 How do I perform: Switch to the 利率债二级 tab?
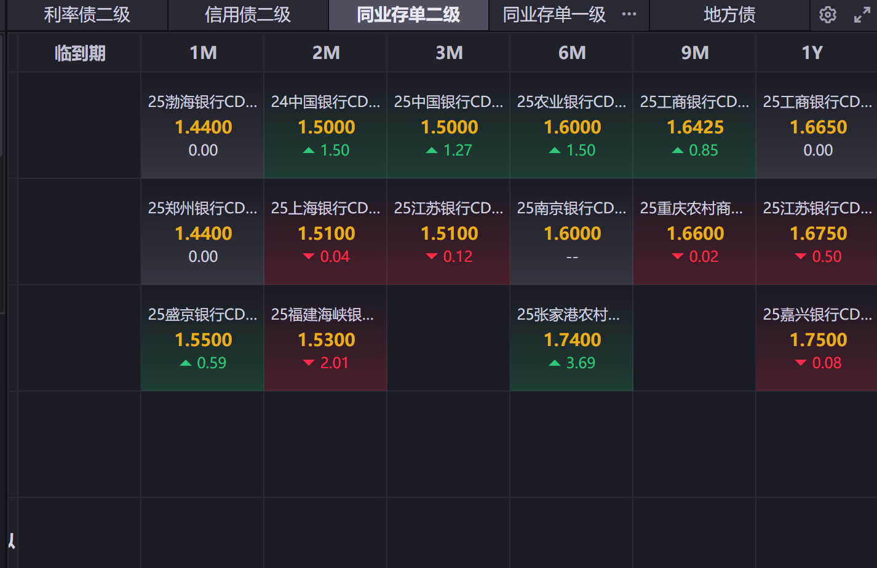[x=87, y=15]
